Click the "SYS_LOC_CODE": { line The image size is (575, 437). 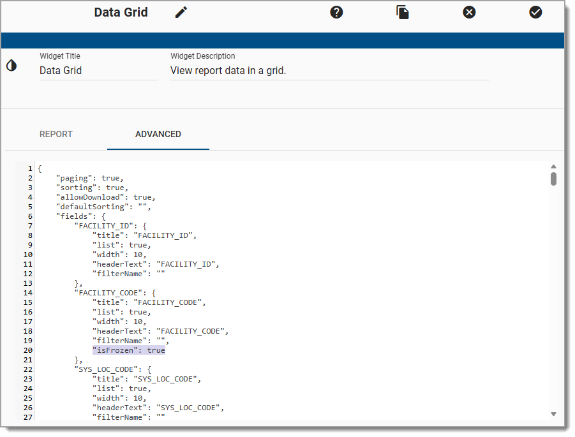point(113,369)
